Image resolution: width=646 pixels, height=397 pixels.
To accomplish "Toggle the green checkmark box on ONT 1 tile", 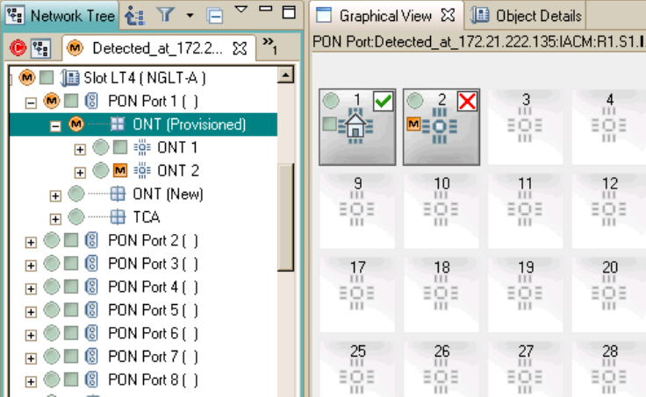I will pos(384,101).
